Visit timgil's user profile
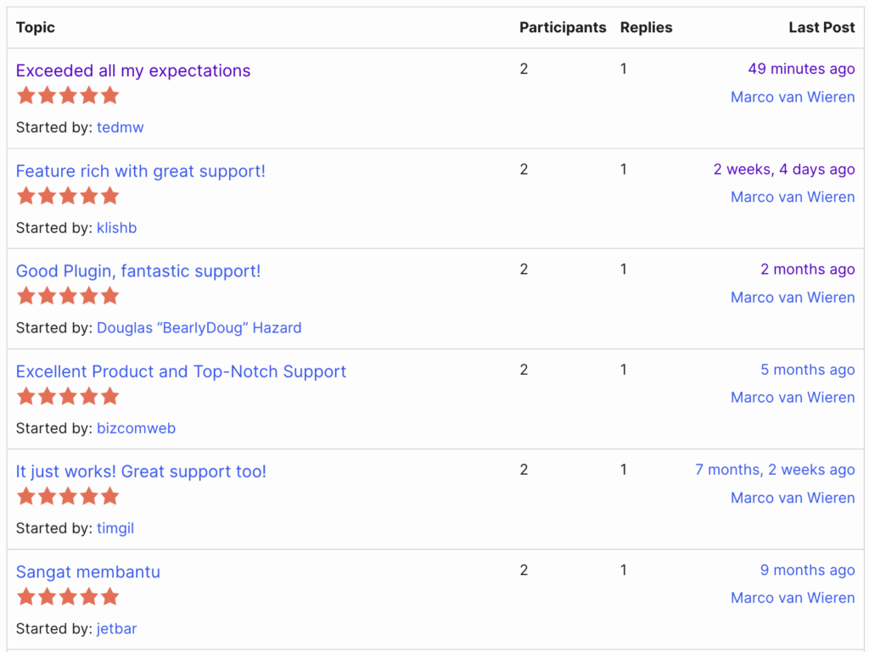Screen dimensions: 869x652 click(115, 528)
